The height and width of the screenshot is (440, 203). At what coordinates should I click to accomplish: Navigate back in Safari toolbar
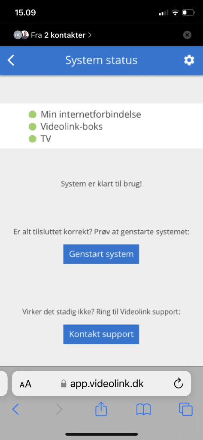(x=15, y=409)
